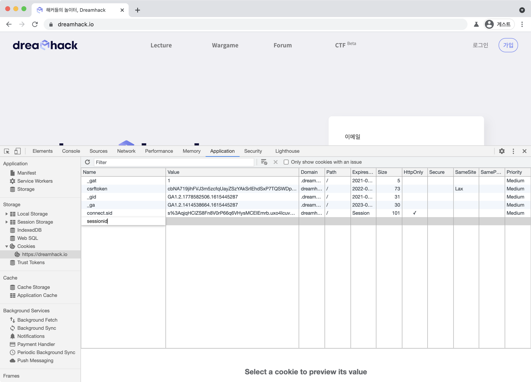Open the guest profile button
Image resolution: width=531 pixels, height=382 pixels.
point(499,24)
